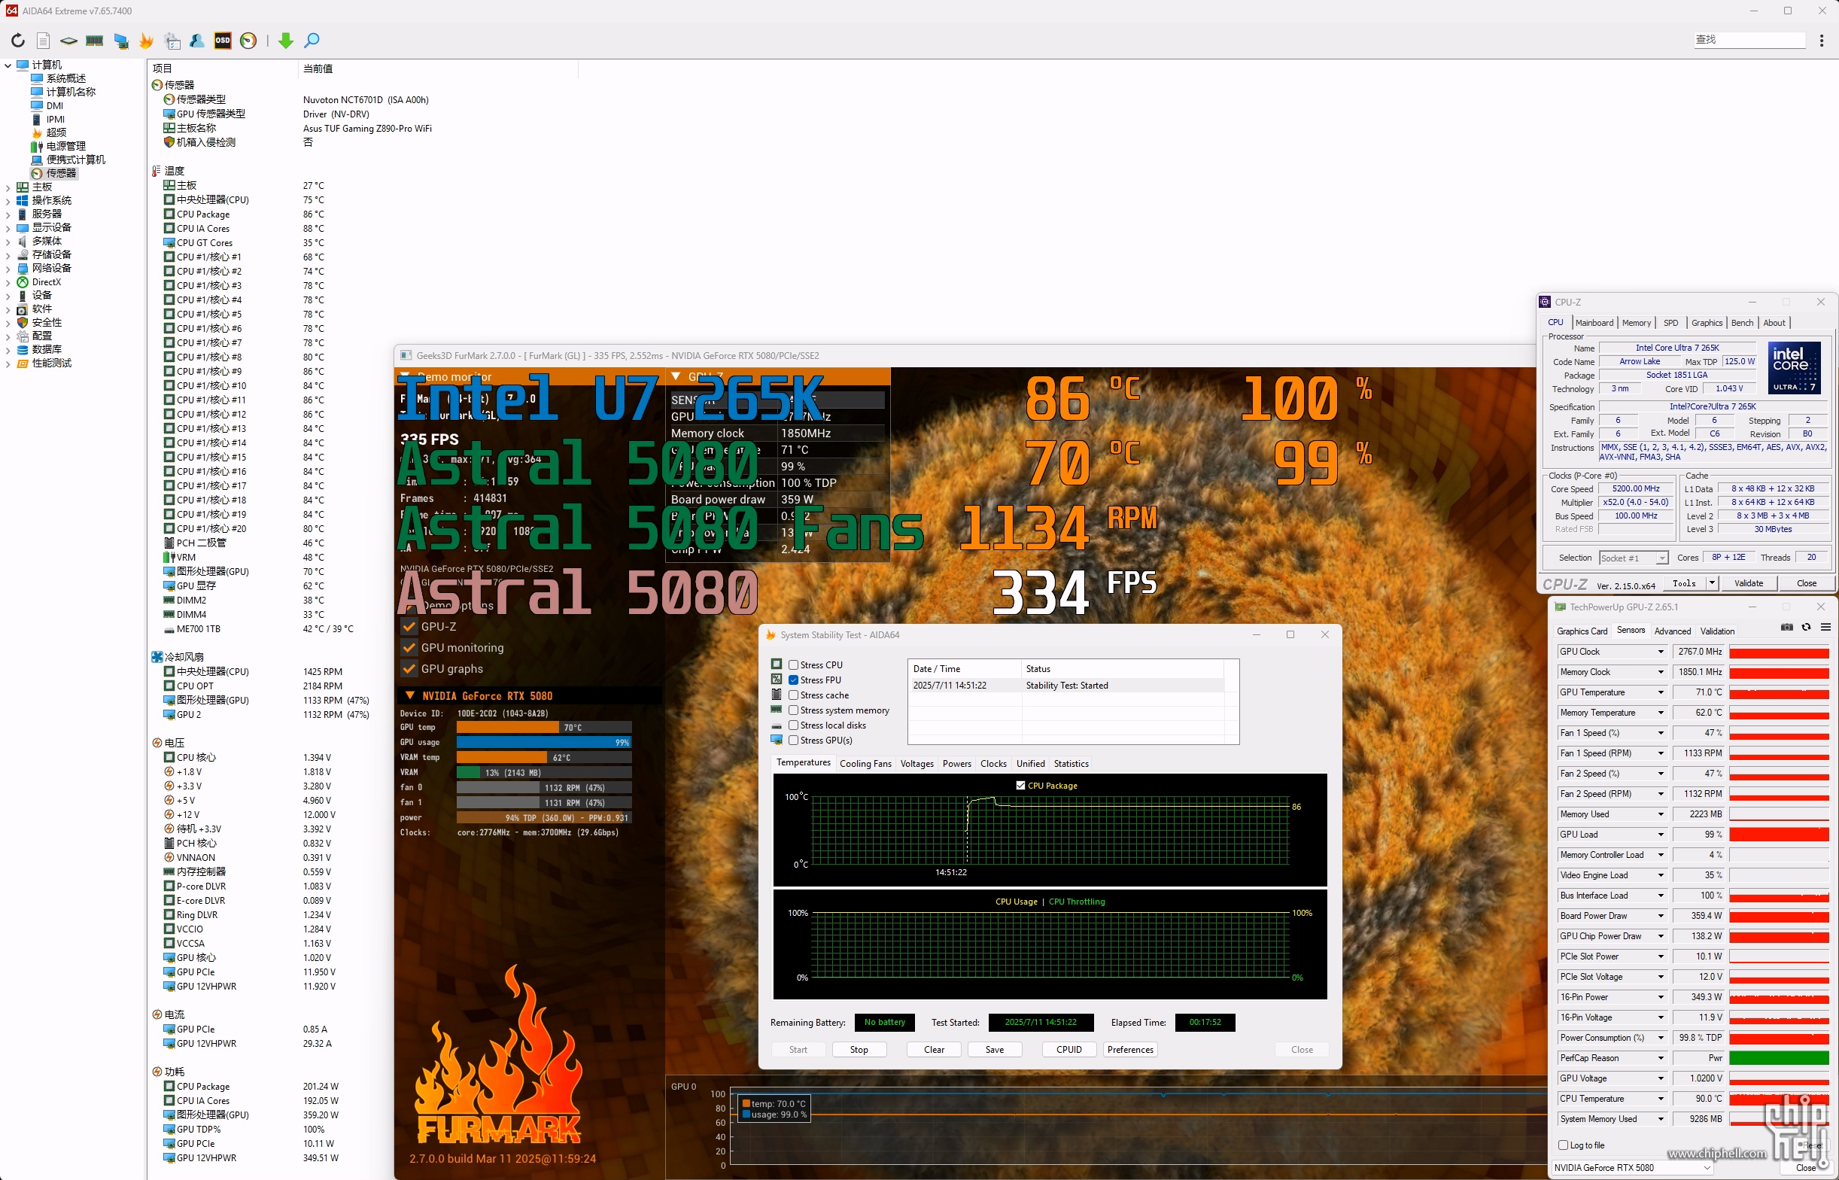1839x1180 pixels.
Task: Open the gear checklist report wizard icon
Action: coord(172,41)
